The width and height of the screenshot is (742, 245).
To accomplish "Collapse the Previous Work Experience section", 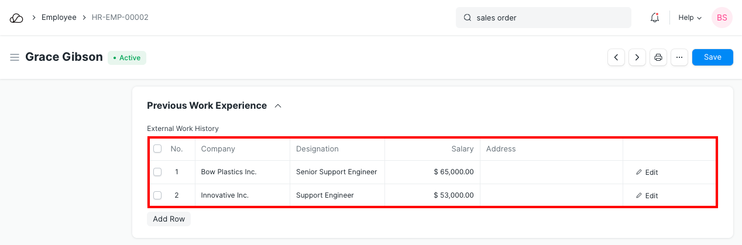I will (278, 106).
